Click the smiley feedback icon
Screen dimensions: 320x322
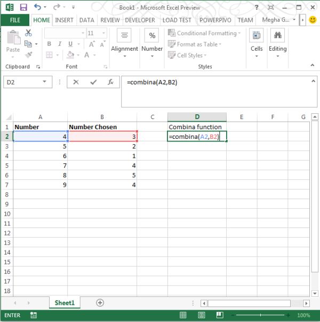coord(313,20)
